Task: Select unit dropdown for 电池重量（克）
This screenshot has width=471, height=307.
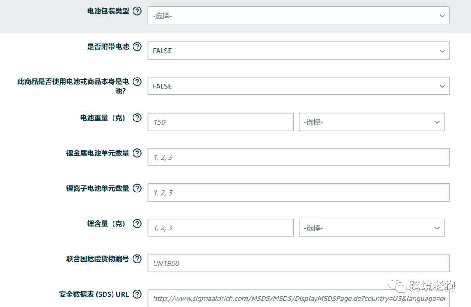Action: [372, 122]
